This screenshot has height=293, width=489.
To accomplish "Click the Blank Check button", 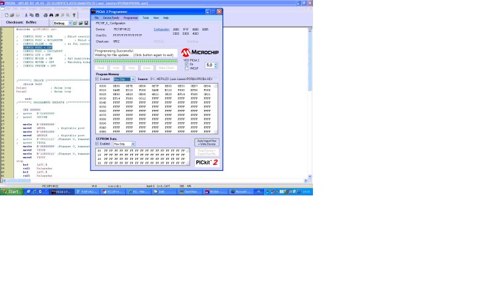I will tap(166, 68).
